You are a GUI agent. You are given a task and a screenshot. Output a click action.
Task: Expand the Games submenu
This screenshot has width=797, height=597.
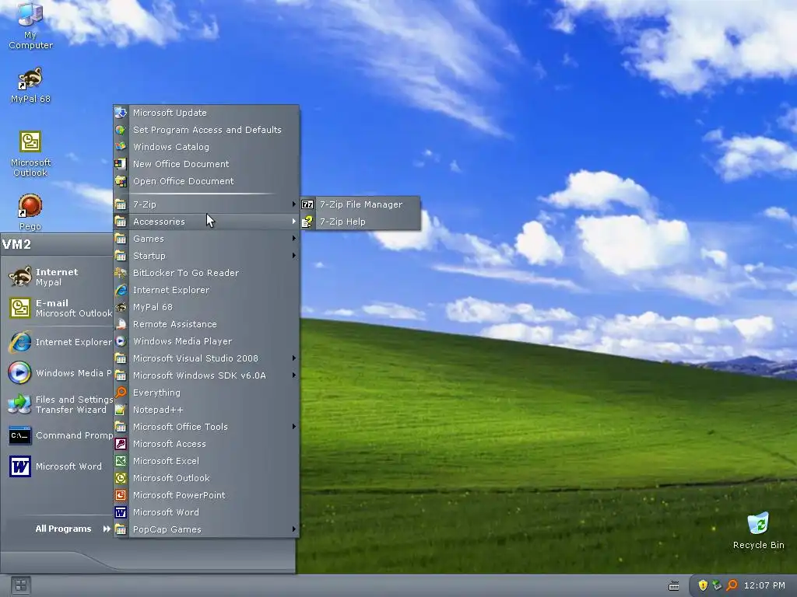pyautogui.click(x=206, y=239)
